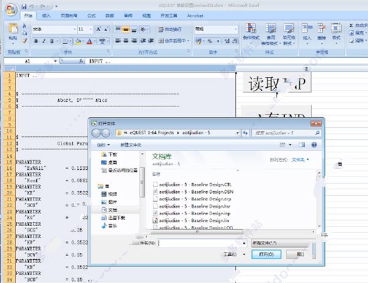The width and height of the screenshot is (368, 283).
Task: Click the large read INP worksheet button
Action: (x=277, y=83)
